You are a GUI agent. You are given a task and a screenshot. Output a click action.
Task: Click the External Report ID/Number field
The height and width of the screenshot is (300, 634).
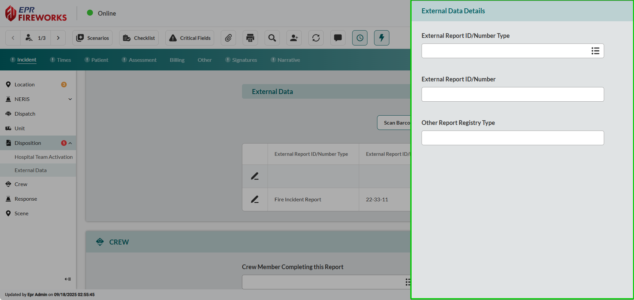(513, 94)
